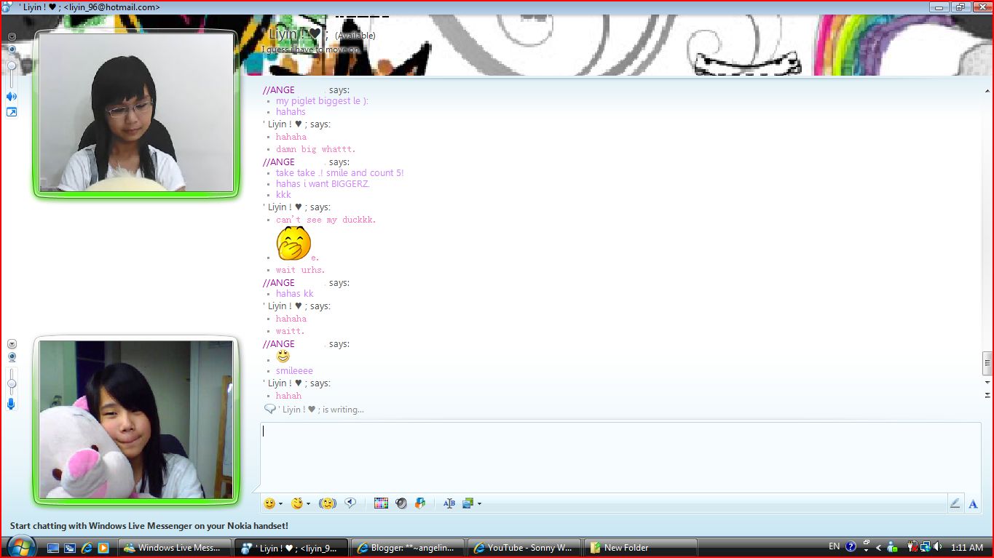Open the emoticon picker smiley

coord(269,503)
